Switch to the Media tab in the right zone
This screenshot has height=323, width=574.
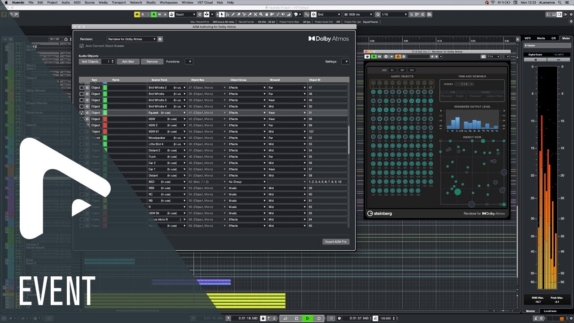tap(541, 38)
